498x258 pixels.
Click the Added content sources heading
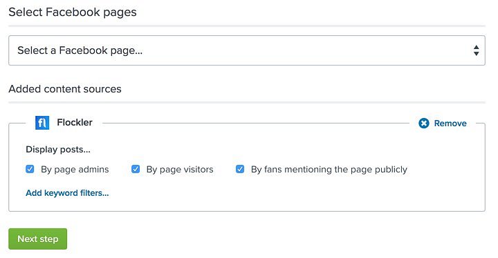[65, 89]
